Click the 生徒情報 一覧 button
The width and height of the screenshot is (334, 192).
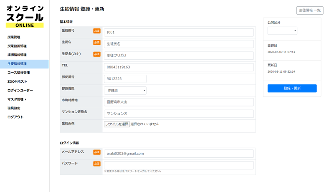[x=309, y=10]
